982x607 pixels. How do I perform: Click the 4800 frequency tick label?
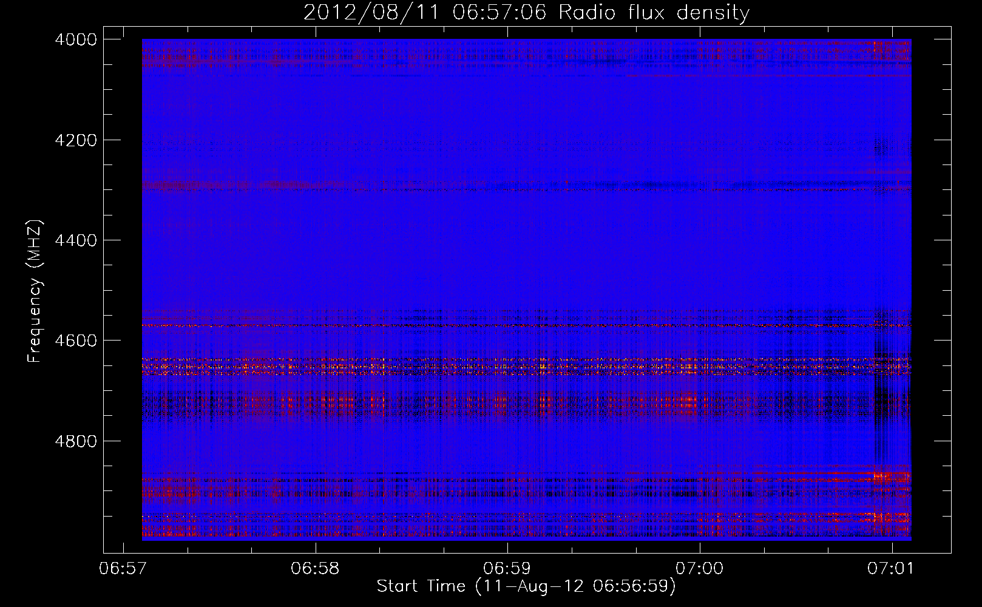point(76,441)
